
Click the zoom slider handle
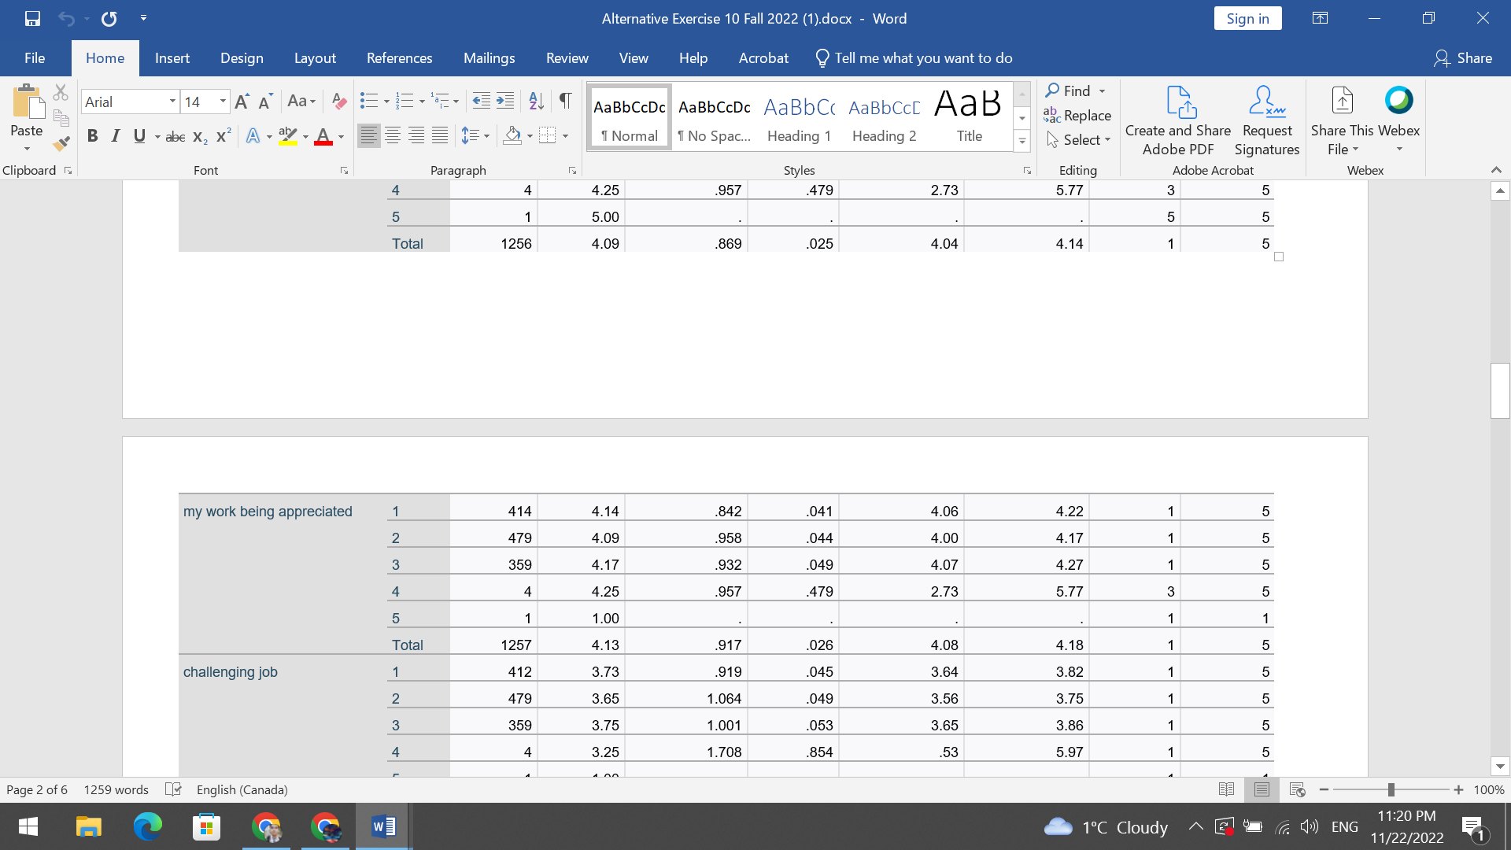pyautogui.click(x=1391, y=789)
